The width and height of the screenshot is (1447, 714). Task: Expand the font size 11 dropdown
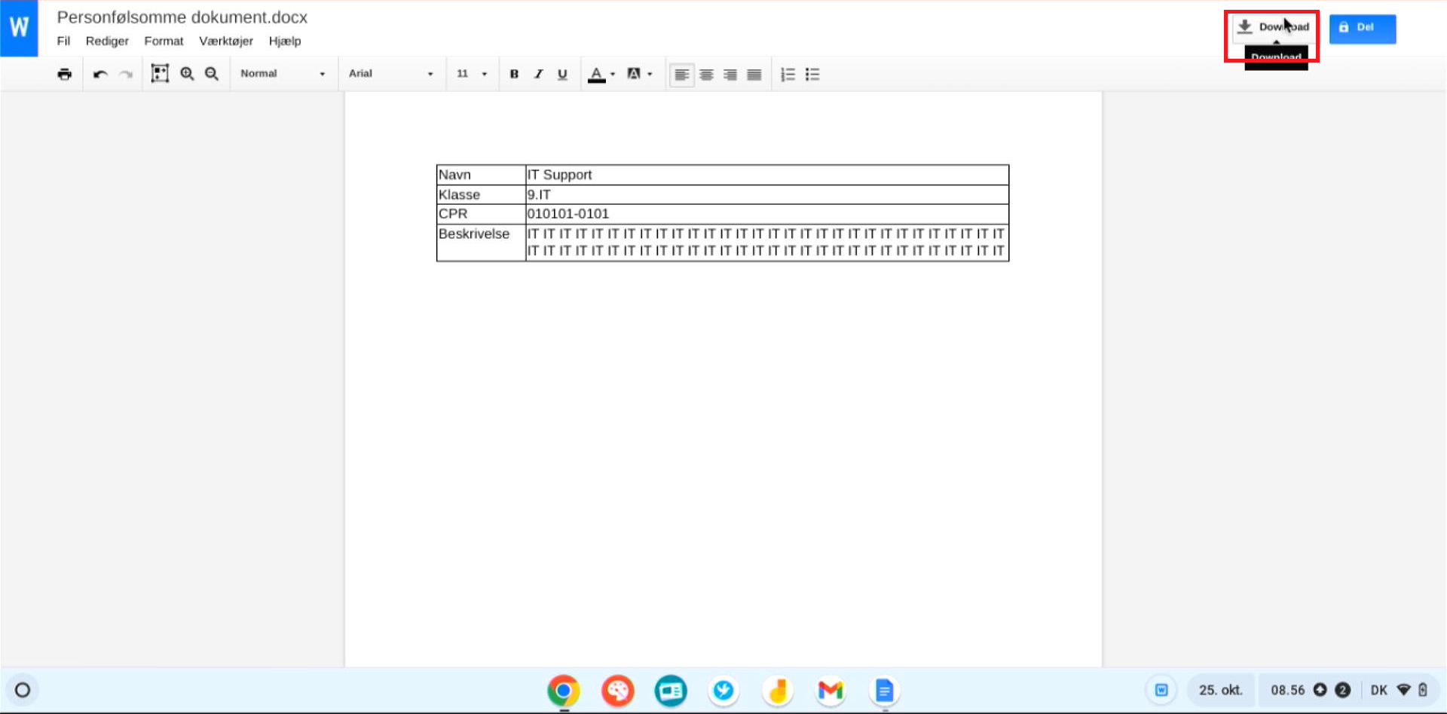pyautogui.click(x=472, y=74)
